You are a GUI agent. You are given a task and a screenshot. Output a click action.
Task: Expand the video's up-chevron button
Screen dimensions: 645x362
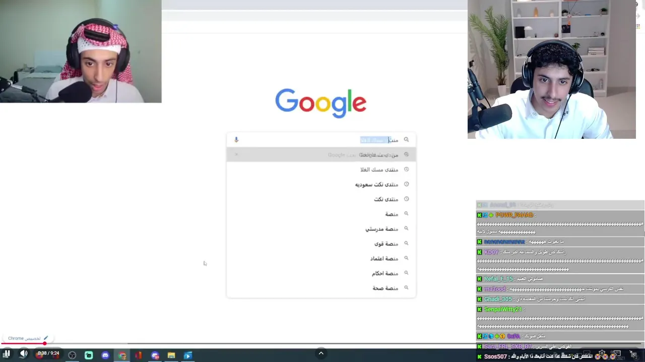[x=321, y=353]
